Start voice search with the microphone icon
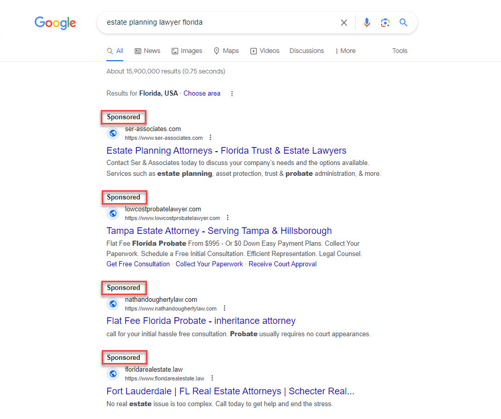501x419 pixels. (367, 23)
